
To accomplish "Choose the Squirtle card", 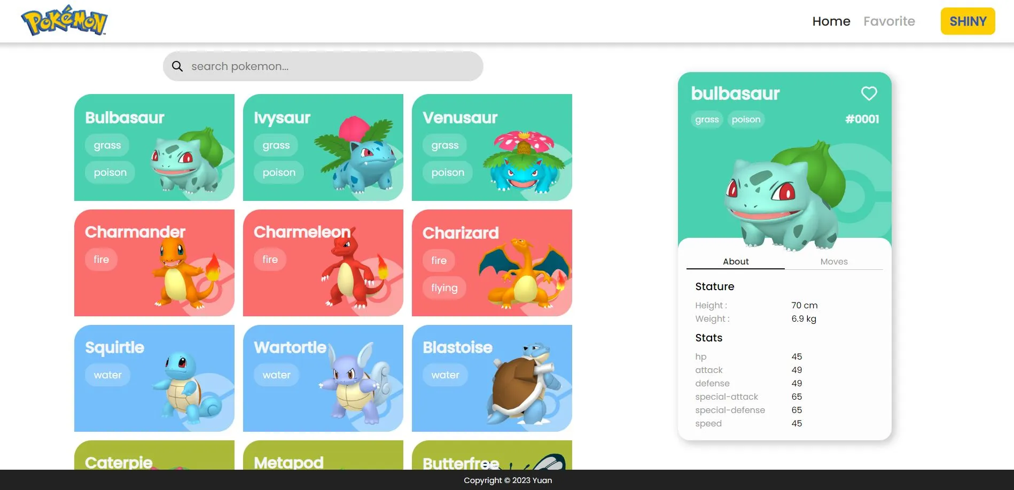I will pos(154,378).
